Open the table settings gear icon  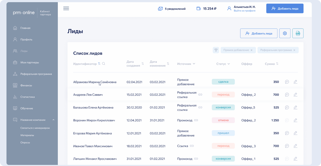tap(285, 33)
